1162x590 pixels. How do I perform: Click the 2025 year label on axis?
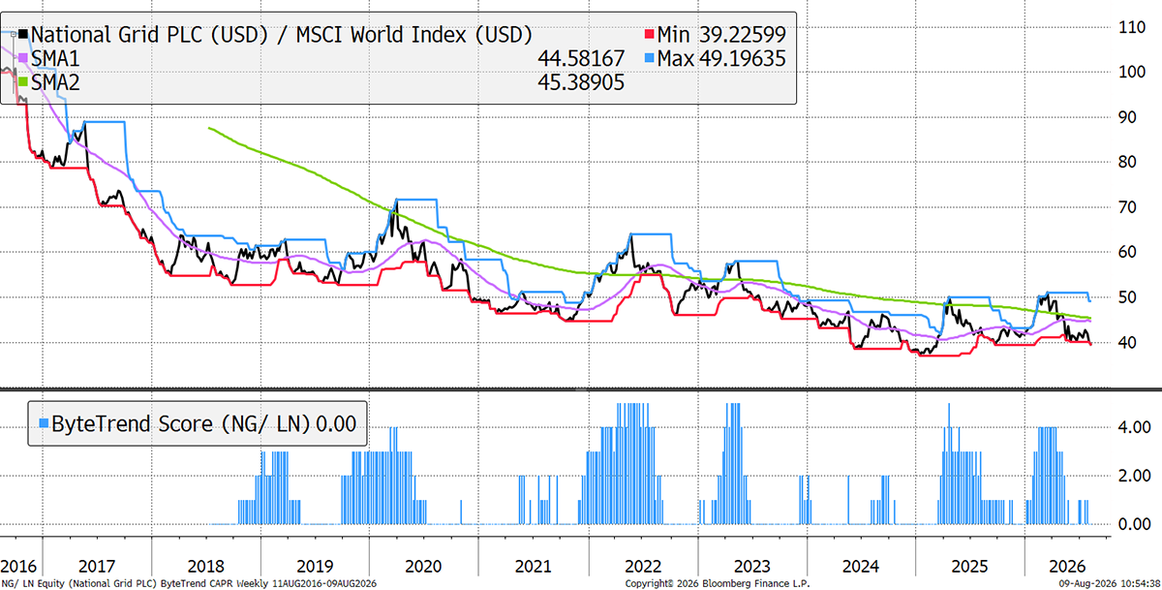[971, 565]
